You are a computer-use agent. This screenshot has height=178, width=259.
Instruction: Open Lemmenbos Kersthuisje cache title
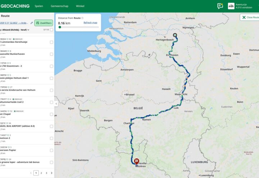(14, 42)
